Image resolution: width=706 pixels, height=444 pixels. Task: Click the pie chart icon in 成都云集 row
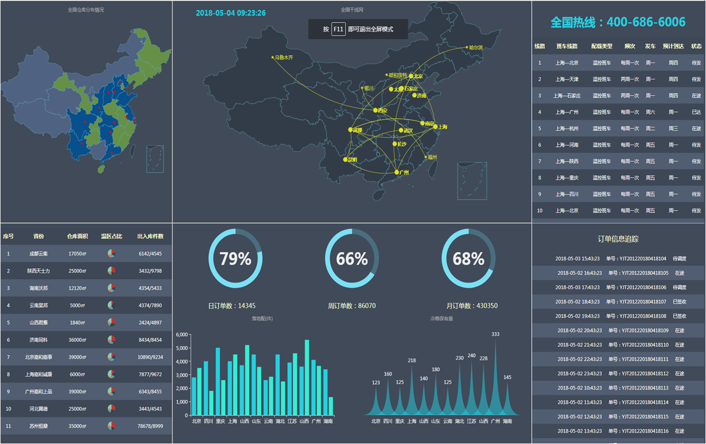pyautogui.click(x=111, y=253)
